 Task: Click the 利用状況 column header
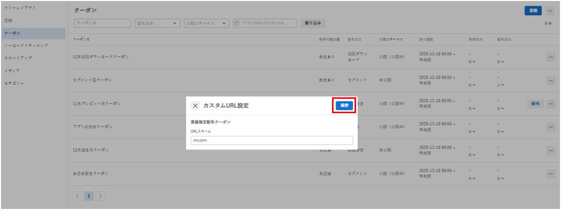tap(475, 39)
